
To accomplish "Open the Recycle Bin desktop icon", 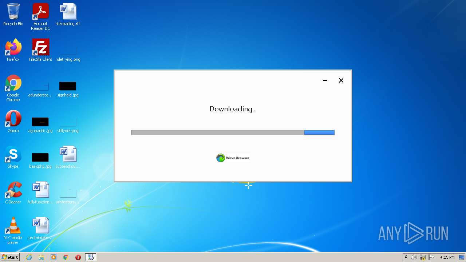I will 13,15.
